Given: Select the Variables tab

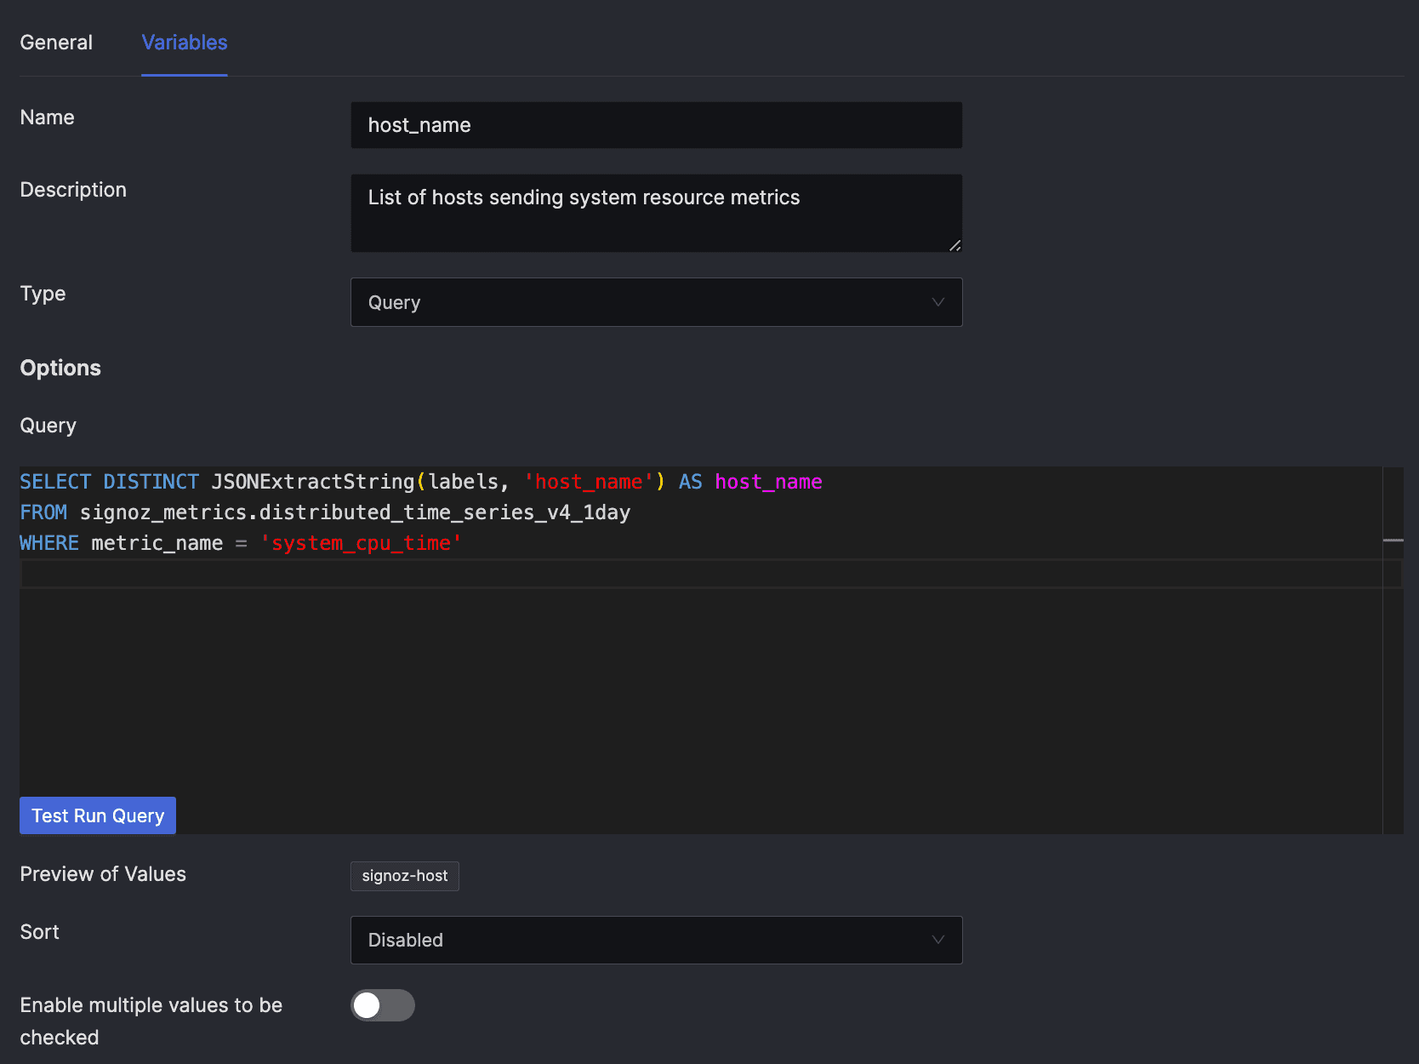Looking at the screenshot, I should (185, 43).
